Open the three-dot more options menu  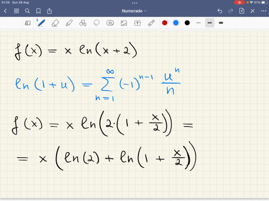tap(263, 11)
